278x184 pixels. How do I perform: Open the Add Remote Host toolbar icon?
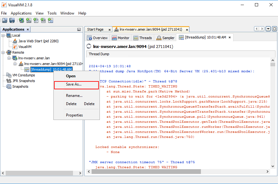click(x=21, y=20)
